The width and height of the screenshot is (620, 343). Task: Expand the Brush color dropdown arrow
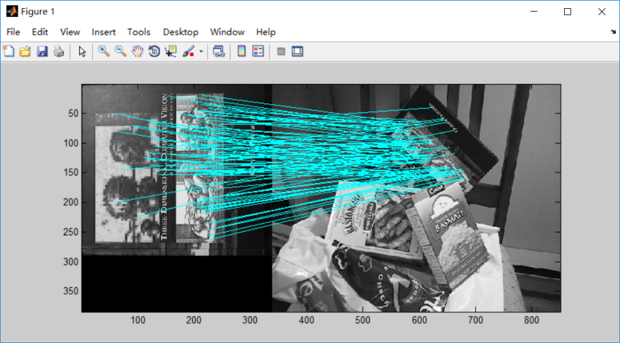coord(201,52)
